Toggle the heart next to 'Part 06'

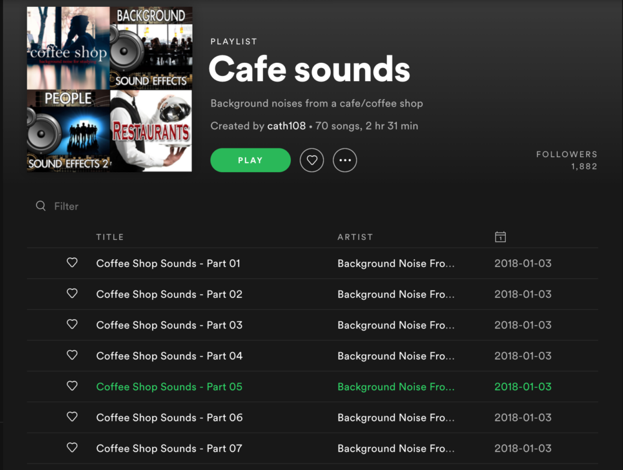[x=72, y=418]
